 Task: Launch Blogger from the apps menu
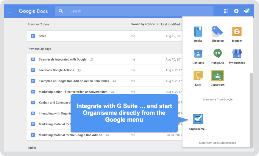[237, 34]
